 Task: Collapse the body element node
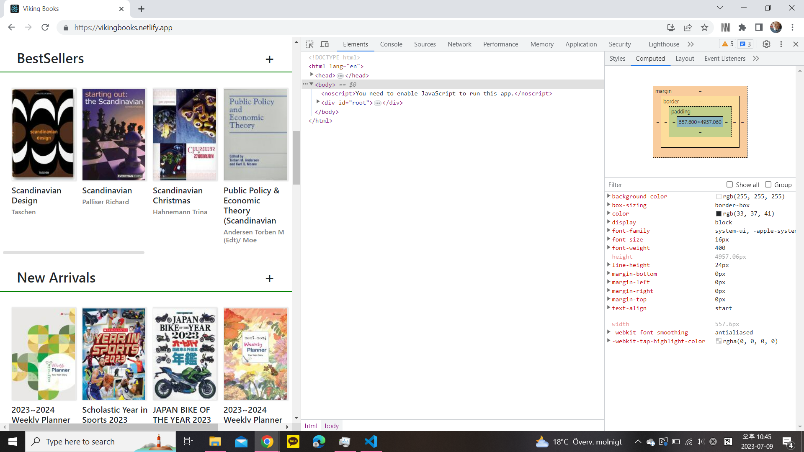(312, 84)
